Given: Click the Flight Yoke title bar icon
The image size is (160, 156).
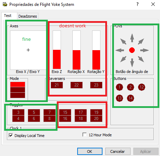Looking at the screenshot, I should coord(5,4).
